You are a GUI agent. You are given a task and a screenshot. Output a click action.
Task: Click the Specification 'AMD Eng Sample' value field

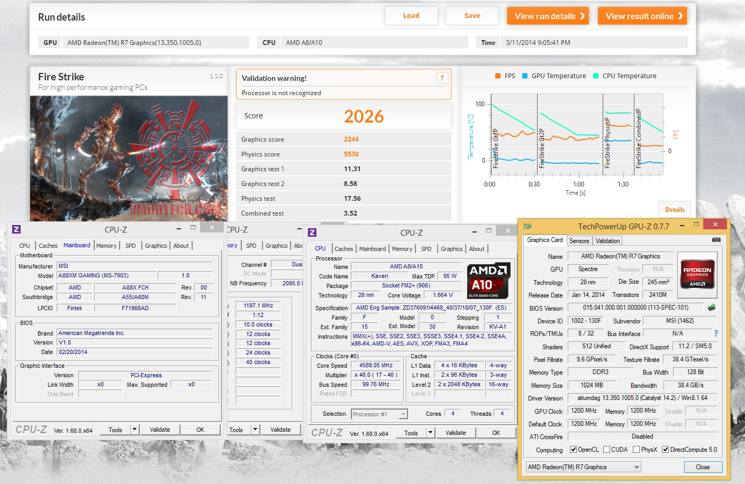431,308
